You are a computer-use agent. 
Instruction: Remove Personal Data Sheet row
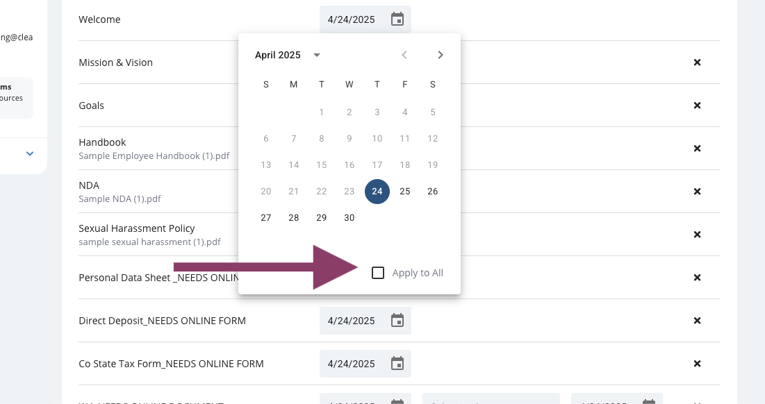click(x=697, y=277)
